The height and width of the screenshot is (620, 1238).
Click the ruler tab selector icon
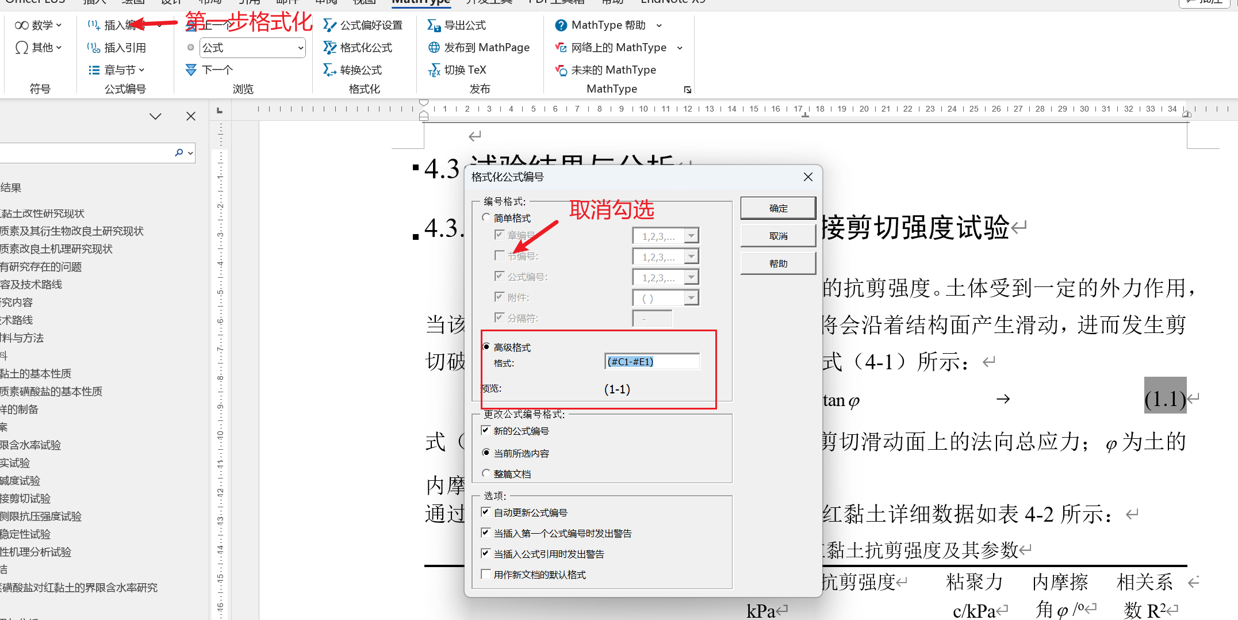(x=219, y=110)
